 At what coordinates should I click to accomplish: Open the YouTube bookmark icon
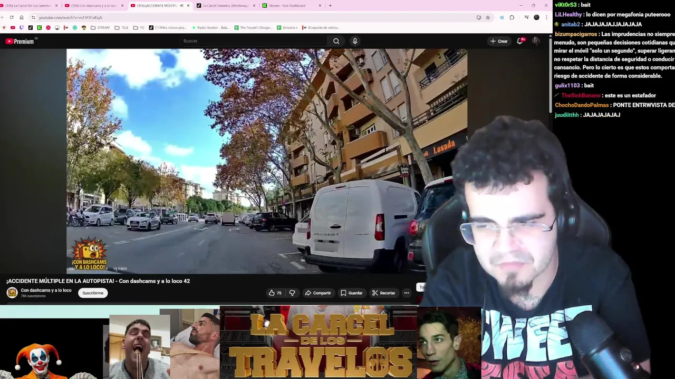(13, 27)
